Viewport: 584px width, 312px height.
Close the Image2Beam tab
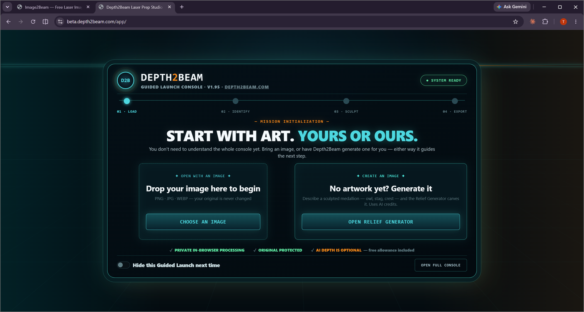(x=88, y=7)
